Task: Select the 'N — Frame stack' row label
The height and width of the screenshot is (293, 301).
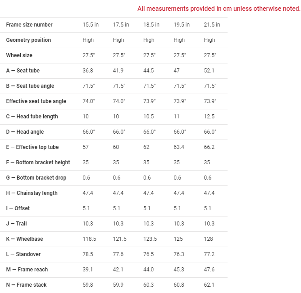Action: pyautogui.click(x=26, y=285)
